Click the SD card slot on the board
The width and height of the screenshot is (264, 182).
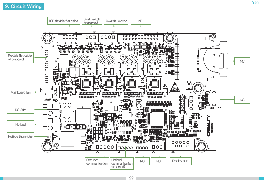pos(199,59)
